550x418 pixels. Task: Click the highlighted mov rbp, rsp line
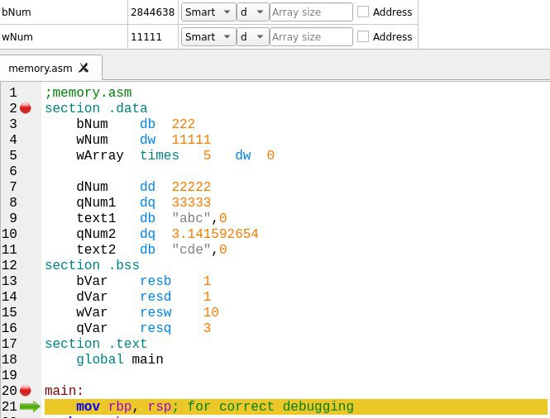click(x=296, y=406)
